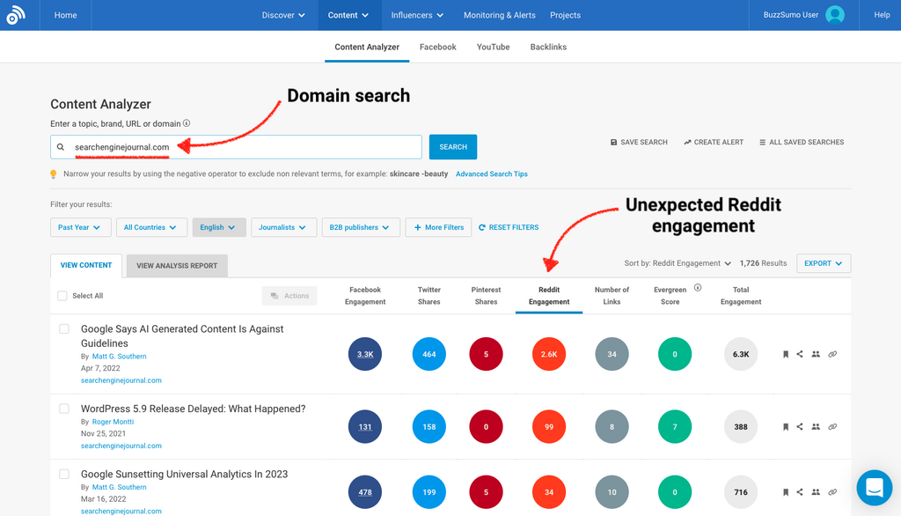Check the Select All checkbox
Image resolution: width=901 pixels, height=516 pixels.
pos(62,296)
